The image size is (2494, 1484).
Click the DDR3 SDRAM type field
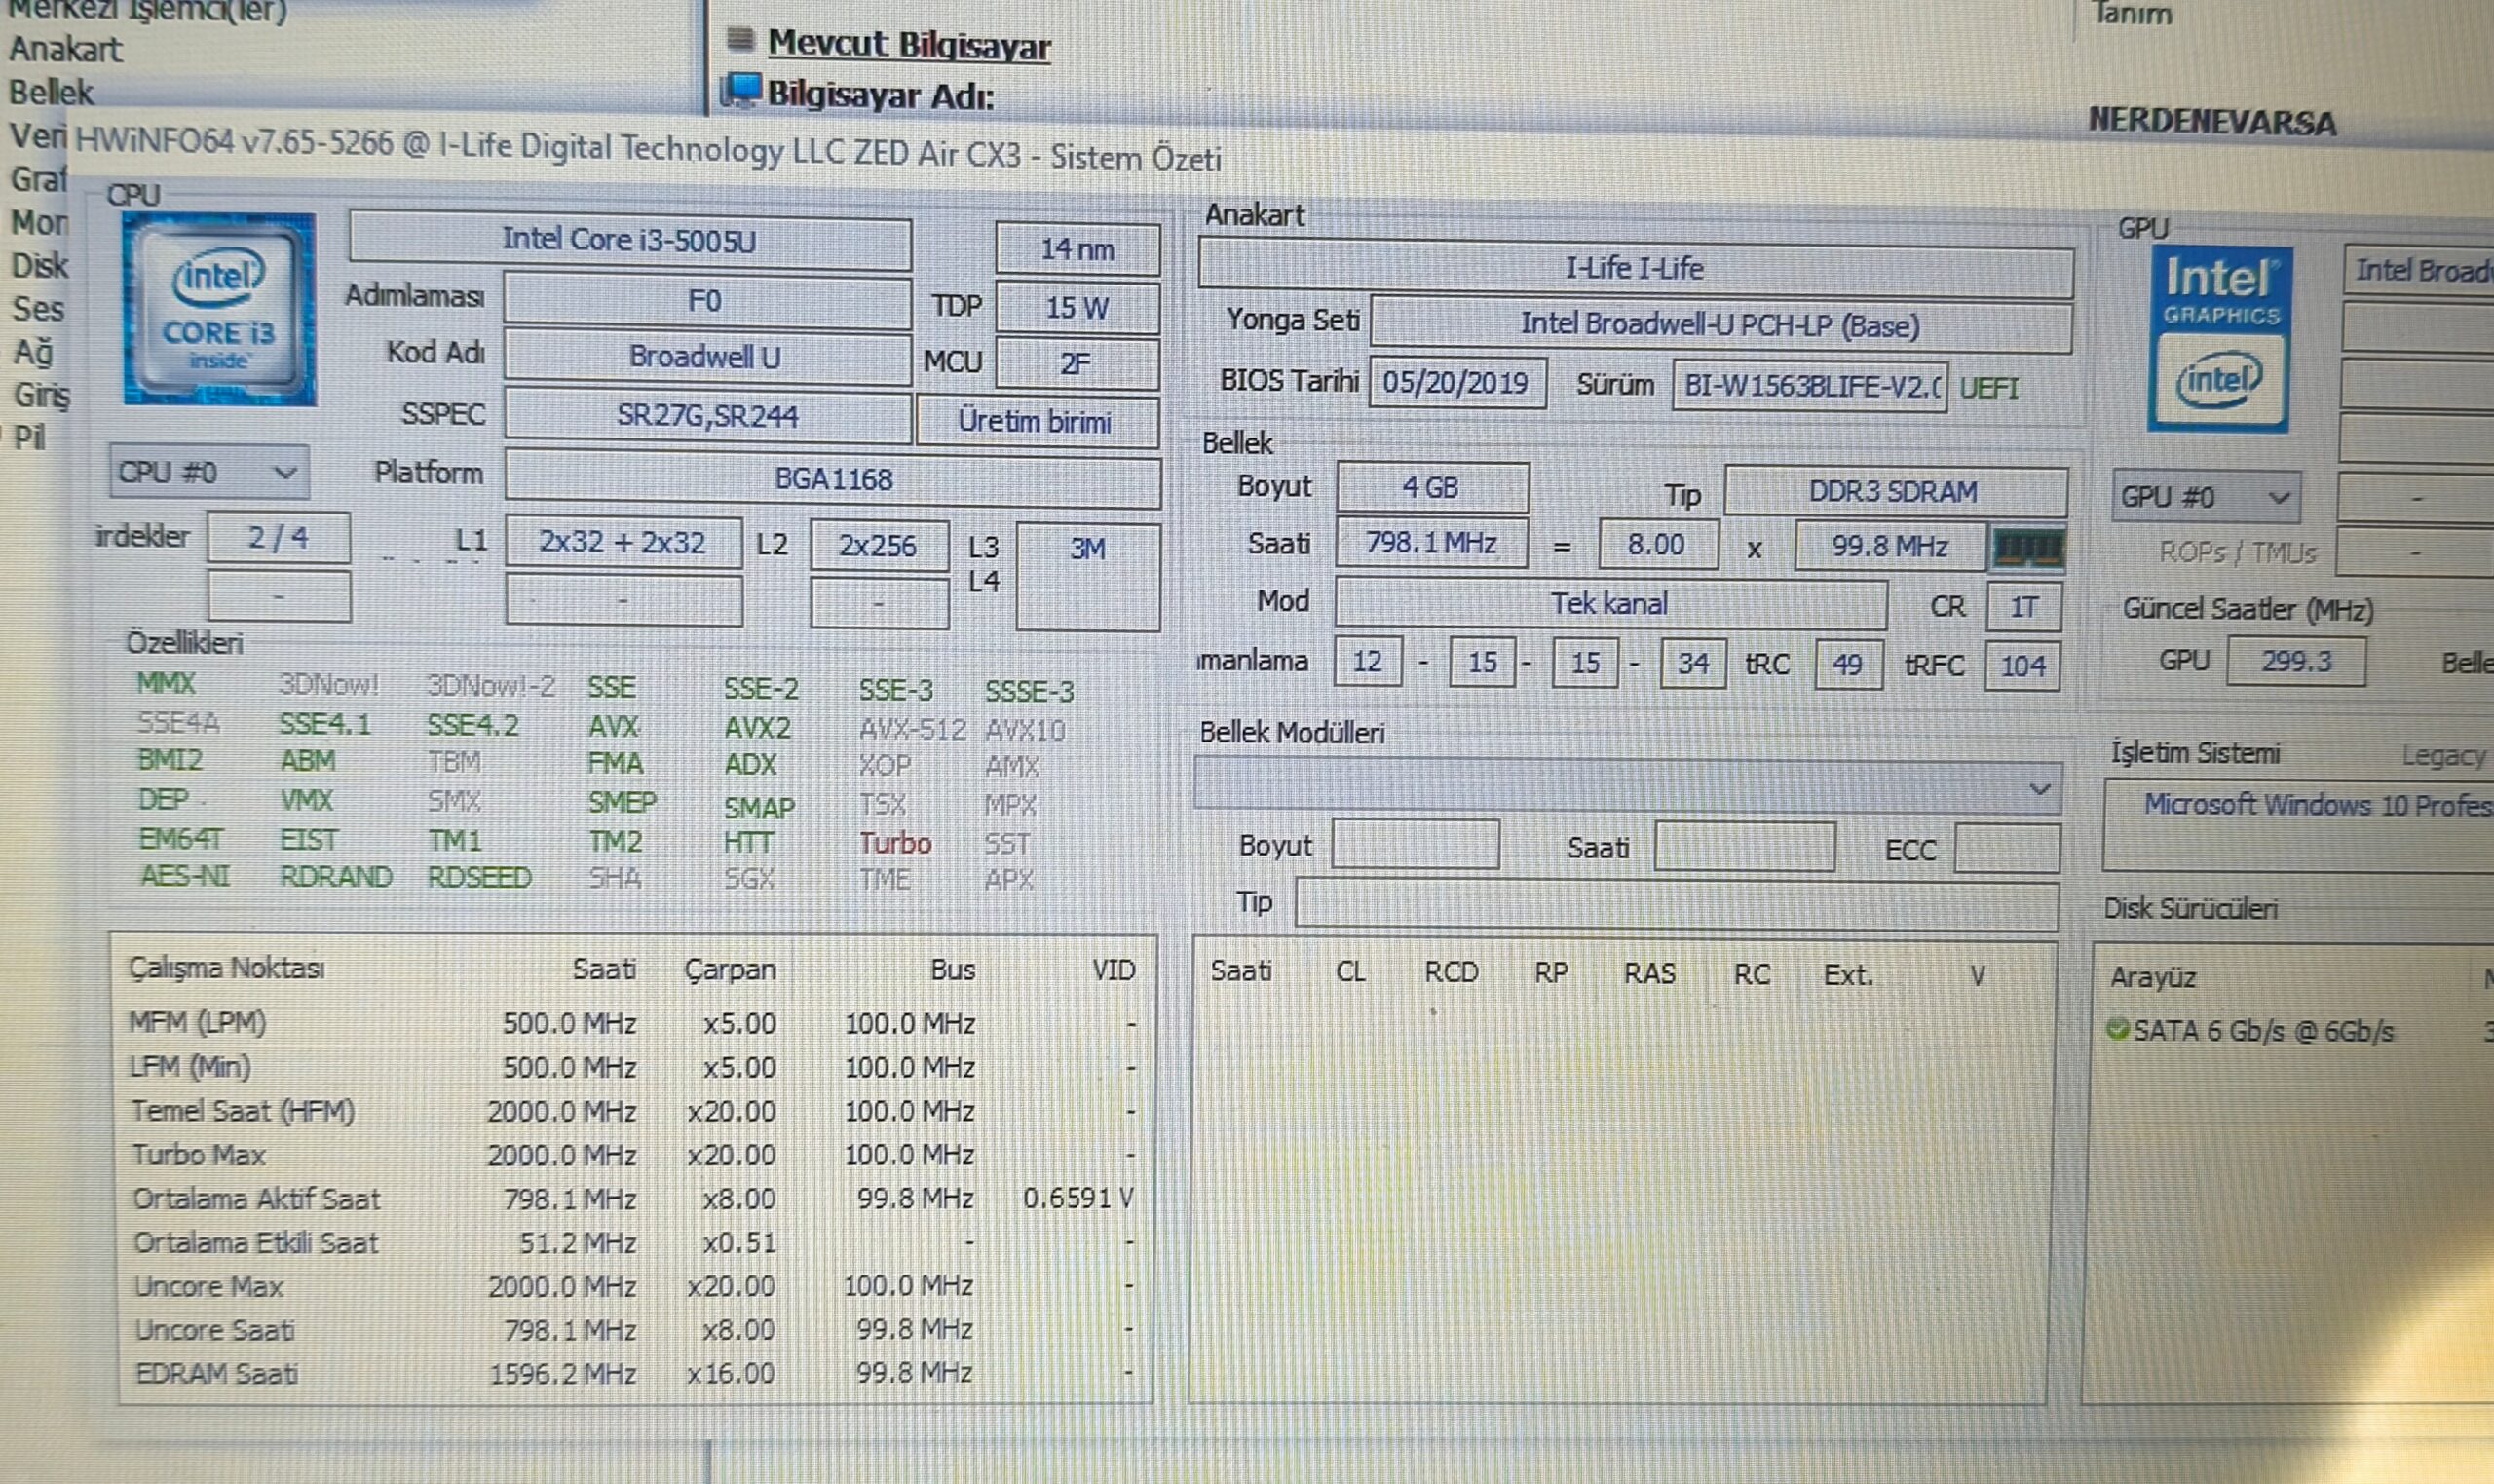tap(1895, 492)
